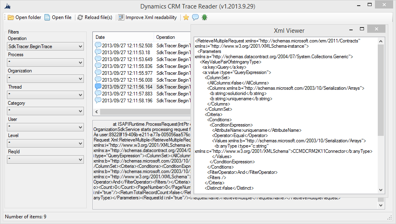Click the bubble icon of row 12:11:52.508
Screen dimensions: 396x224
(x=98, y=45)
